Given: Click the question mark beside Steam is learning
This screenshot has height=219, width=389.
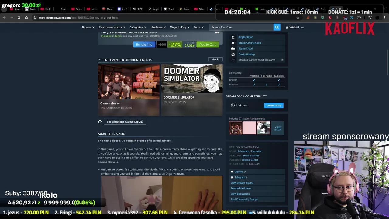Looking at the screenshot, I should click(282, 60).
